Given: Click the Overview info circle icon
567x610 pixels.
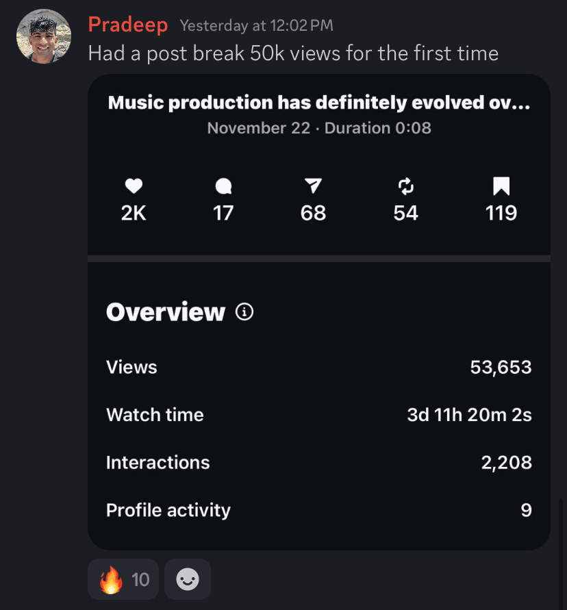Looking at the screenshot, I should tap(244, 312).
